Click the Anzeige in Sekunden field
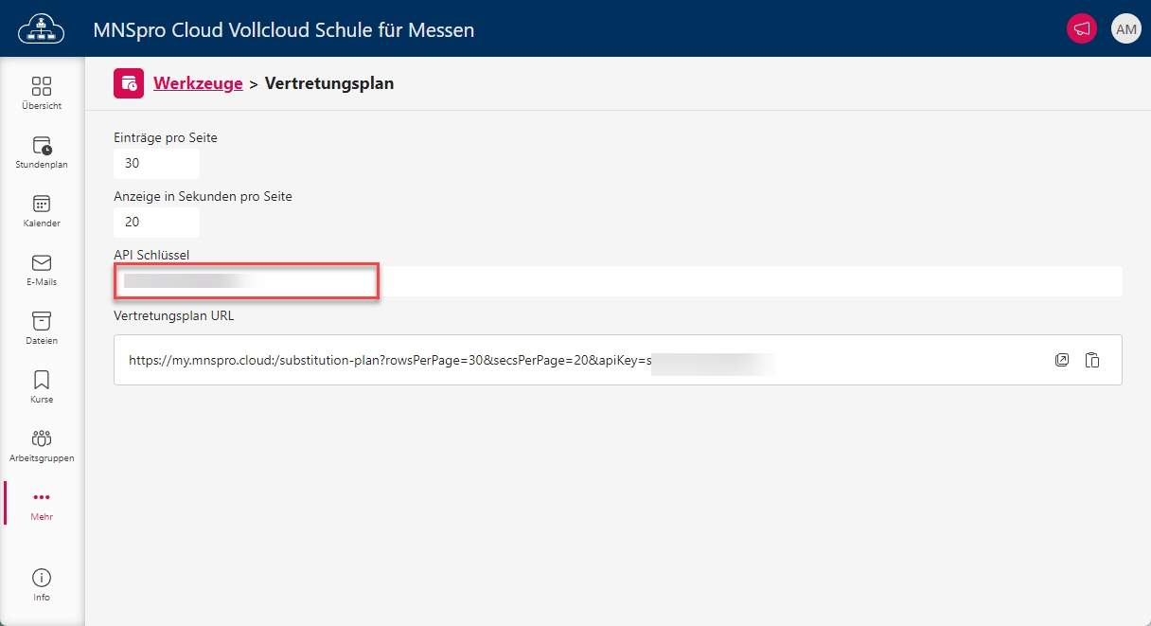Screen dimensions: 1151x626 pos(156,222)
